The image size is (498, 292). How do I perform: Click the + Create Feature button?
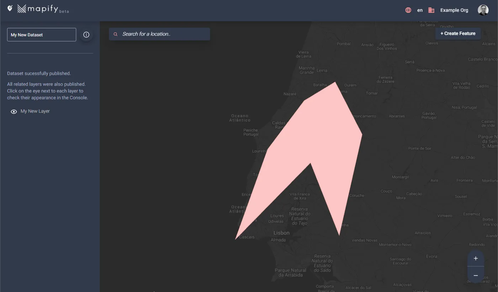click(458, 33)
